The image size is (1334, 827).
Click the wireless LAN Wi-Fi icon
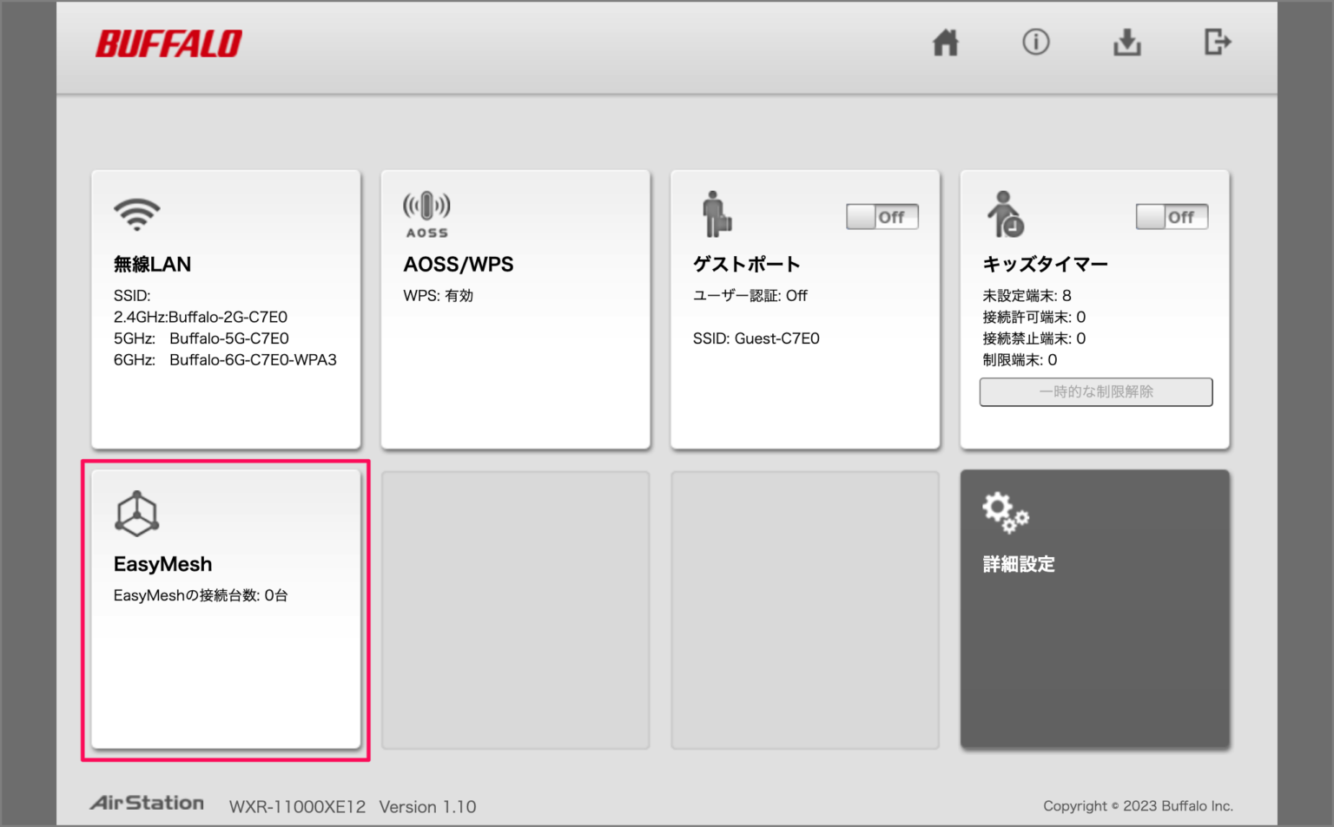(x=136, y=213)
